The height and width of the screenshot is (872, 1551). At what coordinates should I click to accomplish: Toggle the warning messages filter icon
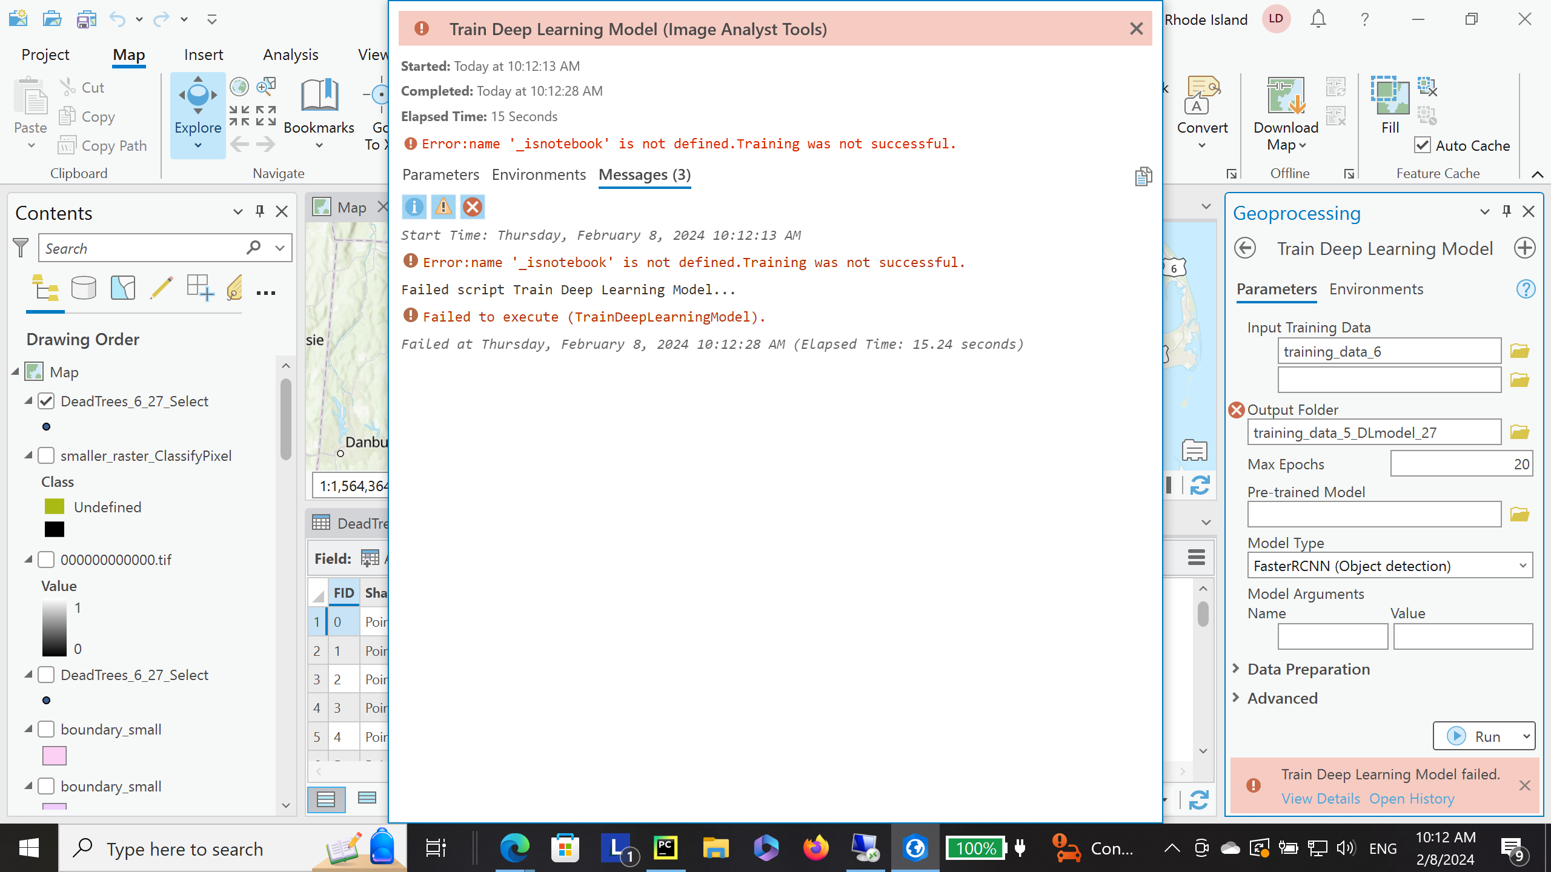pyautogui.click(x=443, y=207)
